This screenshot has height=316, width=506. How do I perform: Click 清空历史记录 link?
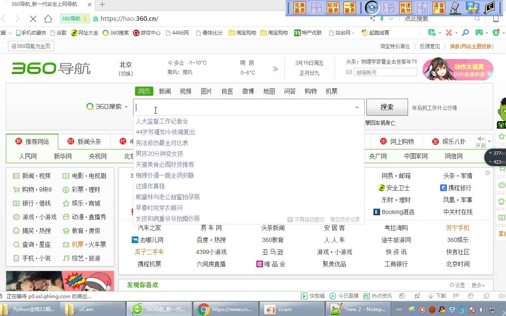click(345, 219)
